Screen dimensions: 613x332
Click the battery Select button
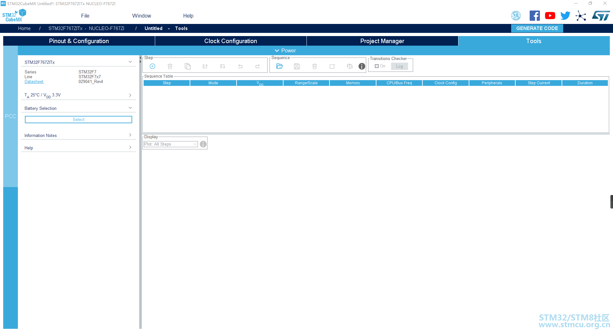coord(79,119)
